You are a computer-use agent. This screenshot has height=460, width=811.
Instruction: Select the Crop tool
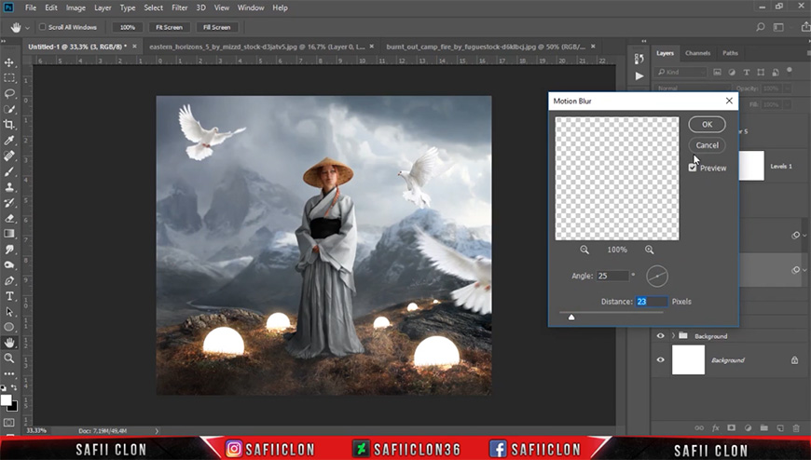click(x=9, y=125)
